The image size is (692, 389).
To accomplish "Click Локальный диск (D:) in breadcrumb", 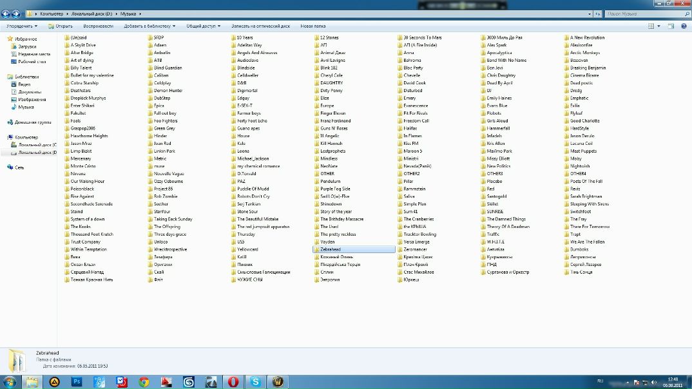I will tap(91, 14).
